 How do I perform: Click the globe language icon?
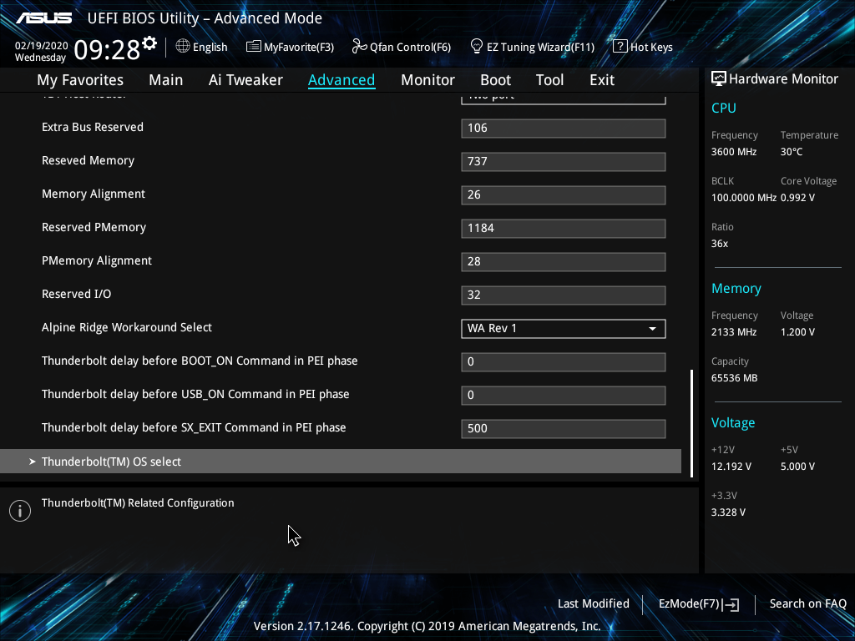coord(183,47)
